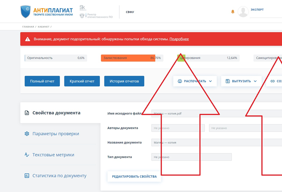Open the Тип документа combo box
The image size is (282, 192).
191,157
